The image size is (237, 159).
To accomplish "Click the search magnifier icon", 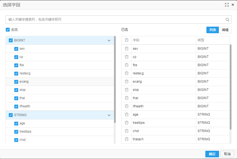I will point(227,19).
